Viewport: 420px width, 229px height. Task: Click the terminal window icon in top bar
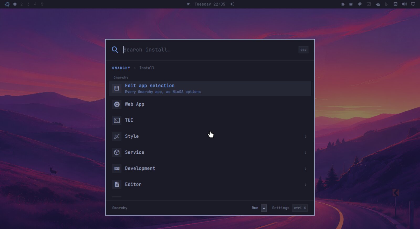[369, 4]
